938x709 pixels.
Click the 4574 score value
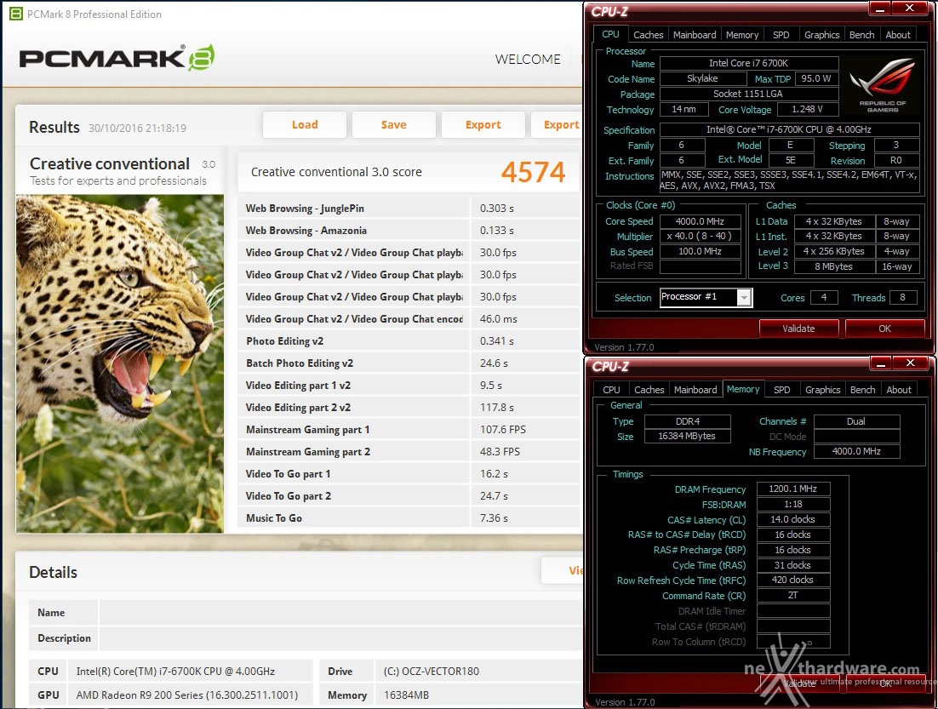click(x=533, y=172)
